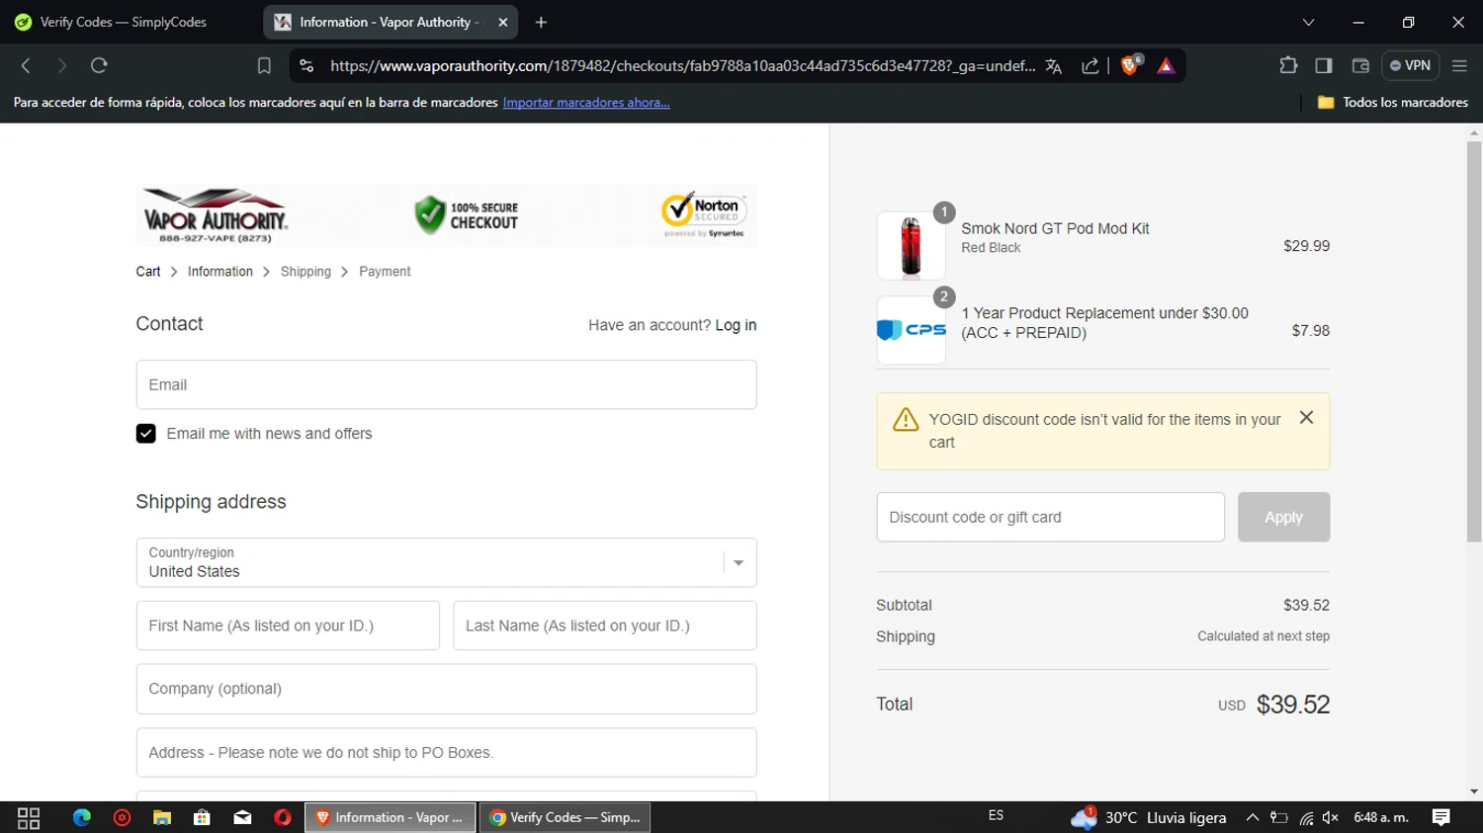Image resolution: width=1483 pixels, height=833 pixels.
Task: Open the Wi-Fi network icon in system tray
Action: pos(1306,817)
